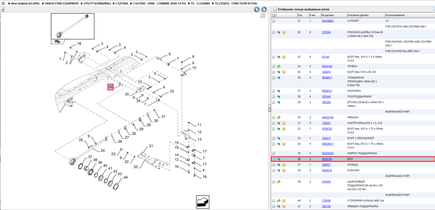Go to the next diagram with forward arrow
The width and height of the screenshot is (435, 210).
(x=264, y=9)
